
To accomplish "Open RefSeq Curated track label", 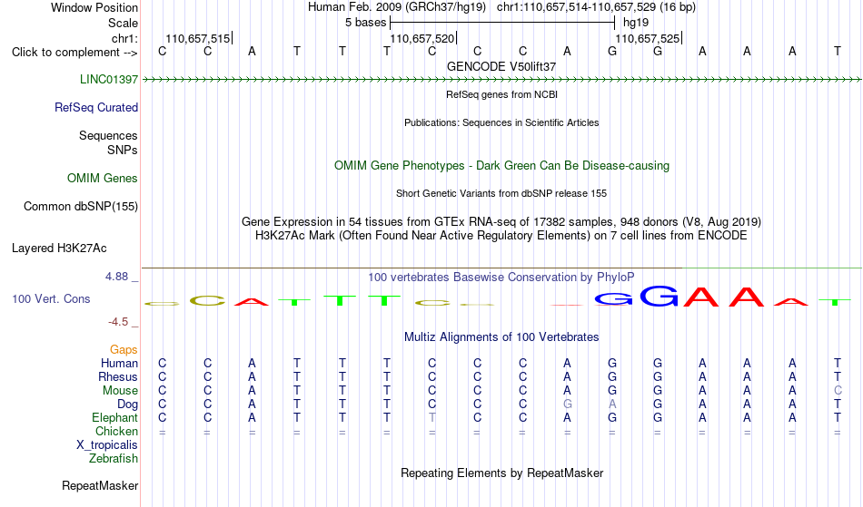I will click(x=96, y=108).
